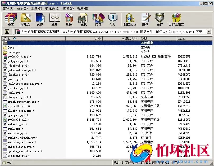This screenshot has width=214, height=166.
Task: Click the key icon in the status bar
Action: (9, 162)
